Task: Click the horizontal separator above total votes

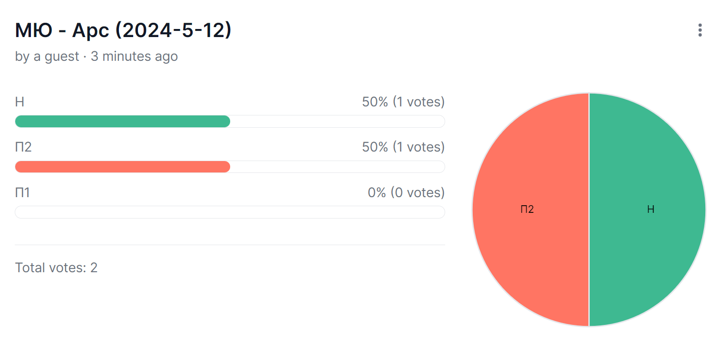Action: click(230, 245)
